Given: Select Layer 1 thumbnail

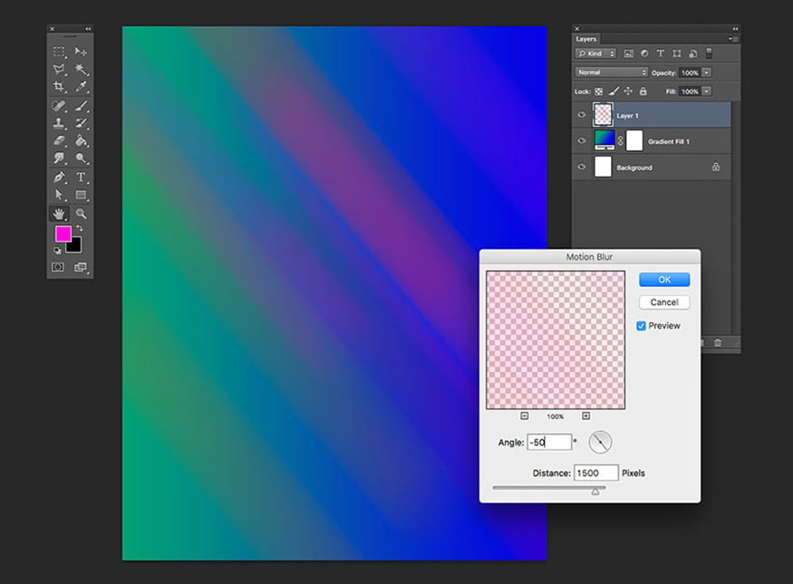Looking at the screenshot, I should (x=603, y=115).
